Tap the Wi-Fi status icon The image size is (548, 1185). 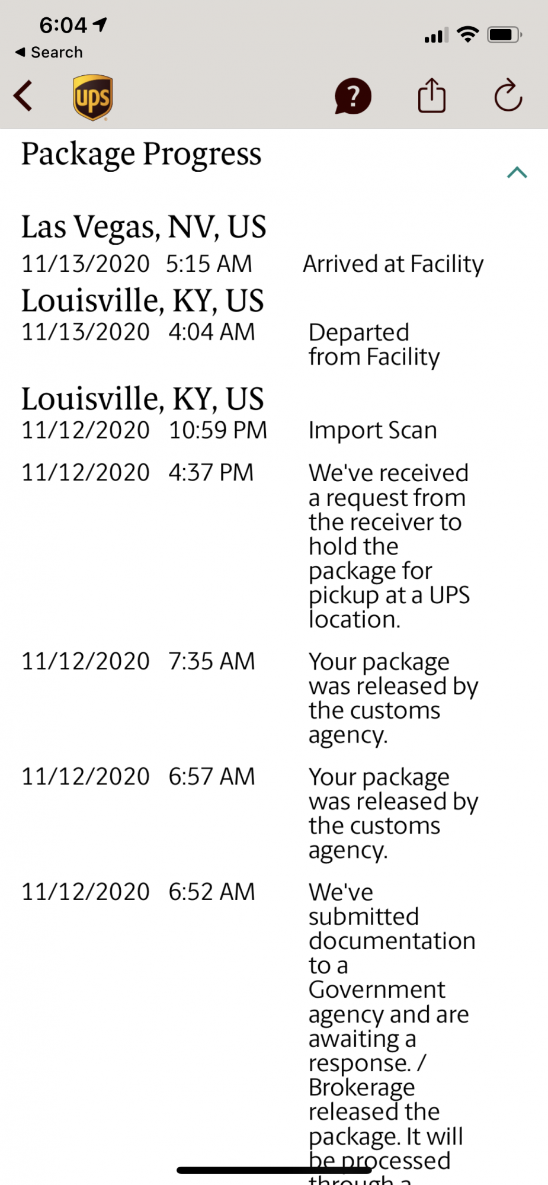pyautogui.click(x=468, y=35)
